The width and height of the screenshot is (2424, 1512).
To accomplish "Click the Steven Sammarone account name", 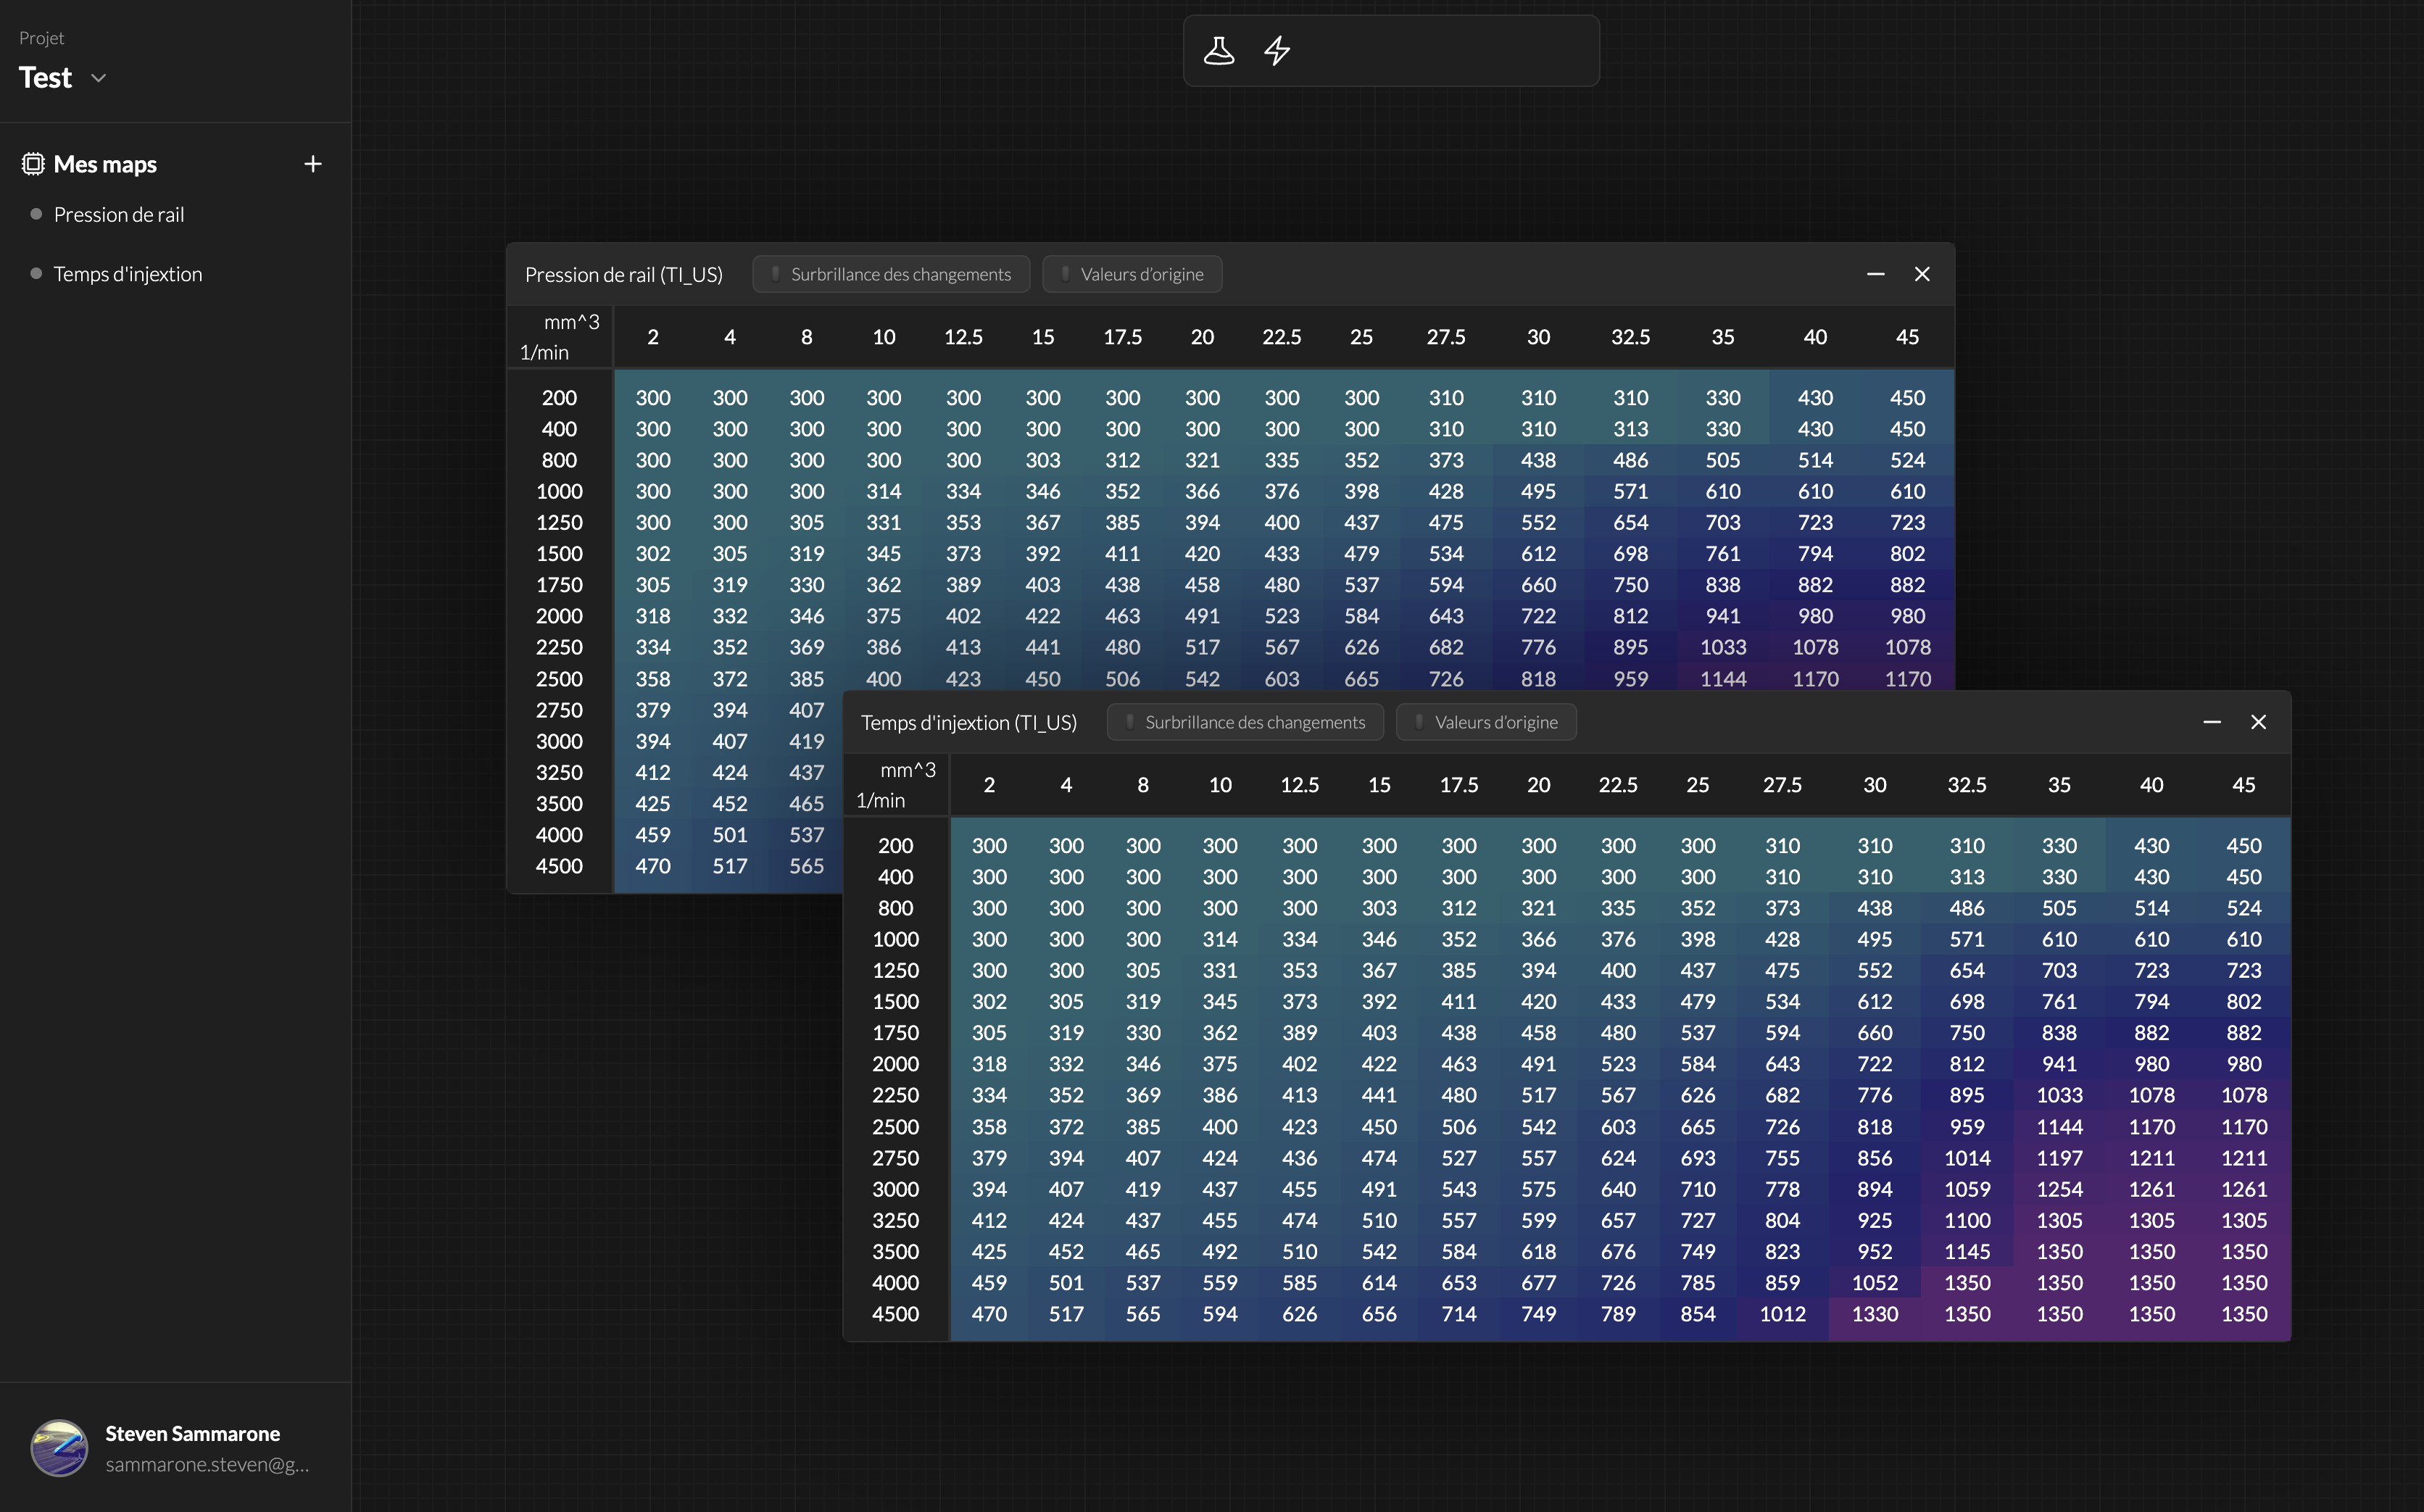I will pyautogui.click(x=193, y=1432).
